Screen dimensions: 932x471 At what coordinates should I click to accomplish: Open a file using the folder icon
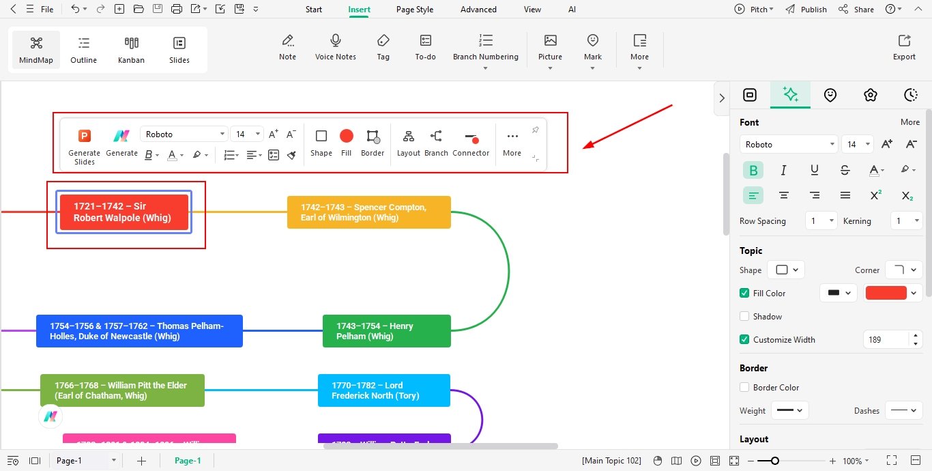pyautogui.click(x=139, y=10)
